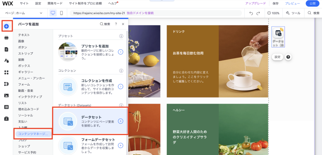Select 動画・音楽 category
The height and width of the screenshot is (155, 322).
click(25, 91)
